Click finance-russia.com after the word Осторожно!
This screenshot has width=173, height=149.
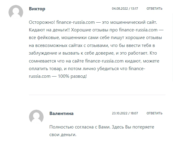76,22
